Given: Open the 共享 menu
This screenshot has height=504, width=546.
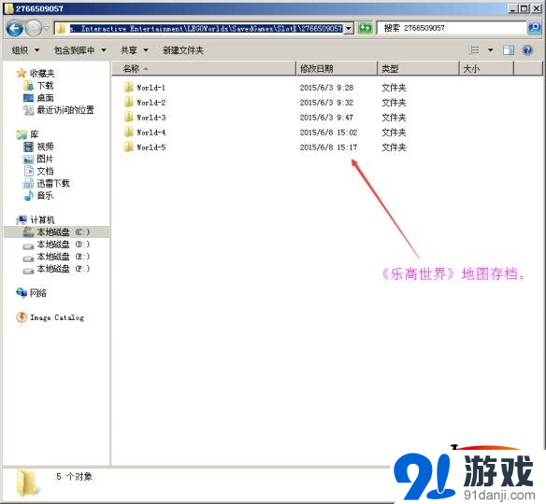Looking at the screenshot, I should click(135, 50).
